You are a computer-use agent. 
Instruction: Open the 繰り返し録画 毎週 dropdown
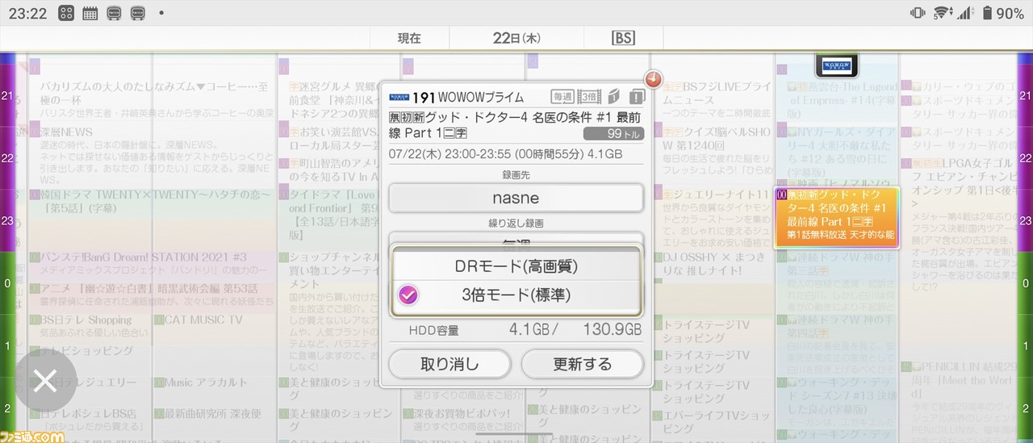pyautogui.click(x=516, y=240)
